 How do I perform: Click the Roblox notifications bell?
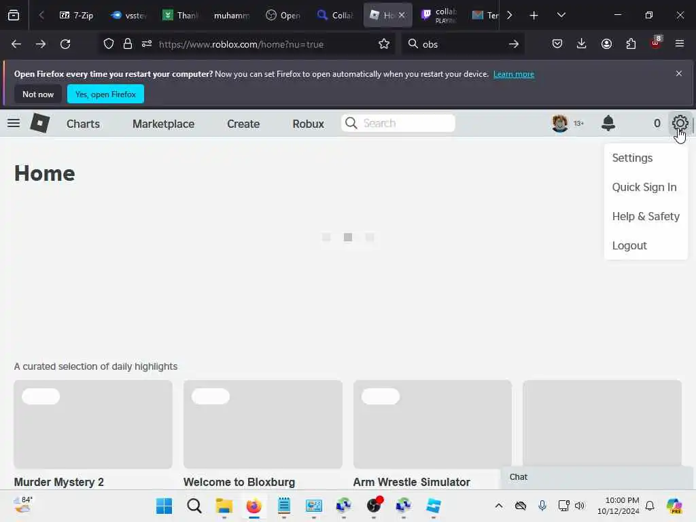coord(608,123)
